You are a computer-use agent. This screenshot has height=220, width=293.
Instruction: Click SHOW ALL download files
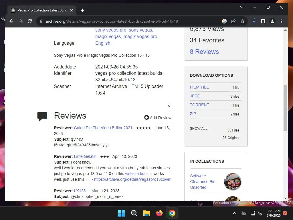[199, 129]
